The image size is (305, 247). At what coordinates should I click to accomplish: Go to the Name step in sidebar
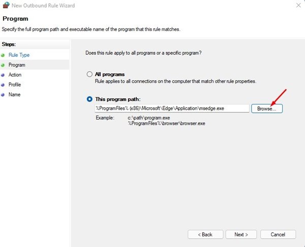(14, 95)
